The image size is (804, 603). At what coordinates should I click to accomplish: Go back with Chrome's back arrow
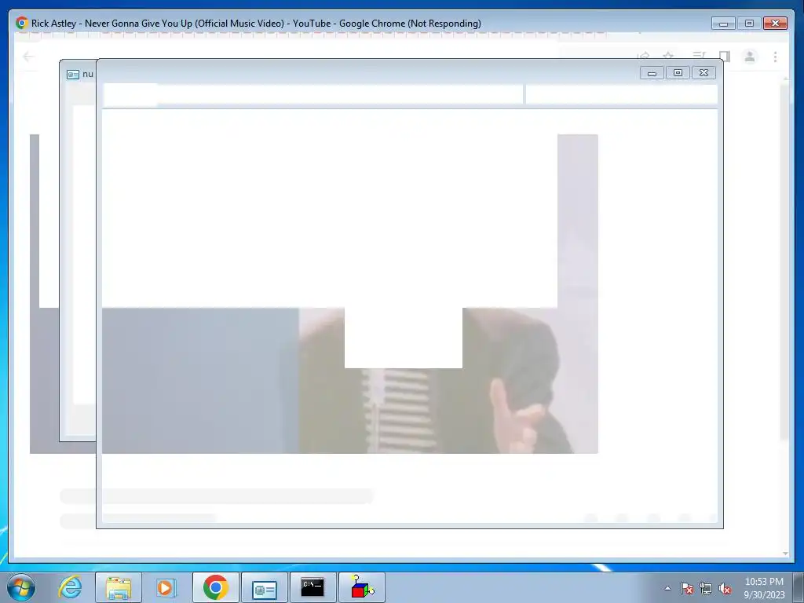(x=28, y=57)
